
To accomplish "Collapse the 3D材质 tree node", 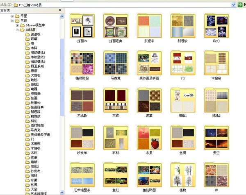I will point(17,30).
